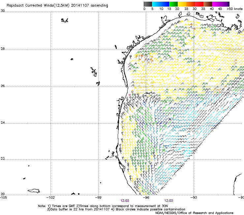Click the '15' legend scale label
The height and width of the screenshot is (215, 244).
click(x=169, y=9)
